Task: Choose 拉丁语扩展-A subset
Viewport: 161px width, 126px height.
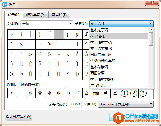Action: pyautogui.click(x=119, y=42)
